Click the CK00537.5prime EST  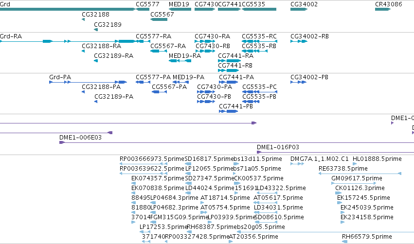point(237,183)
